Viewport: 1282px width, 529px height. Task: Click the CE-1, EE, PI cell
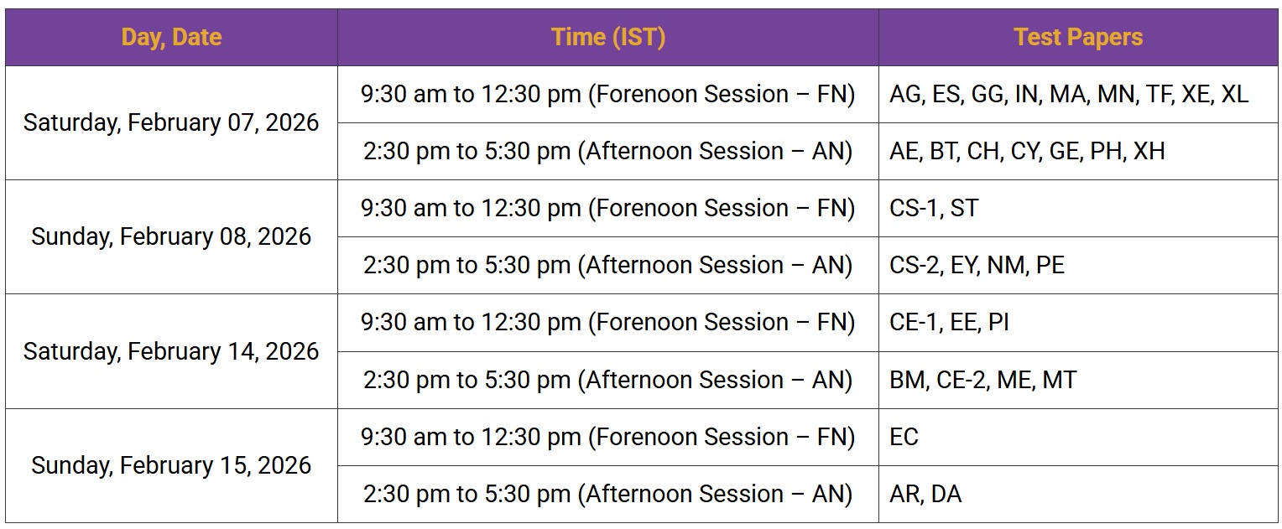pyautogui.click(x=948, y=322)
